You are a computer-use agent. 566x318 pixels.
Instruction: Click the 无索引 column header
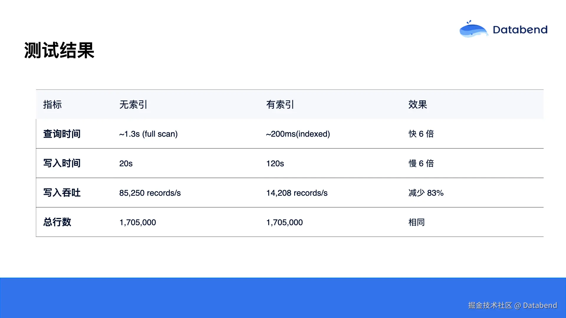click(x=133, y=105)
